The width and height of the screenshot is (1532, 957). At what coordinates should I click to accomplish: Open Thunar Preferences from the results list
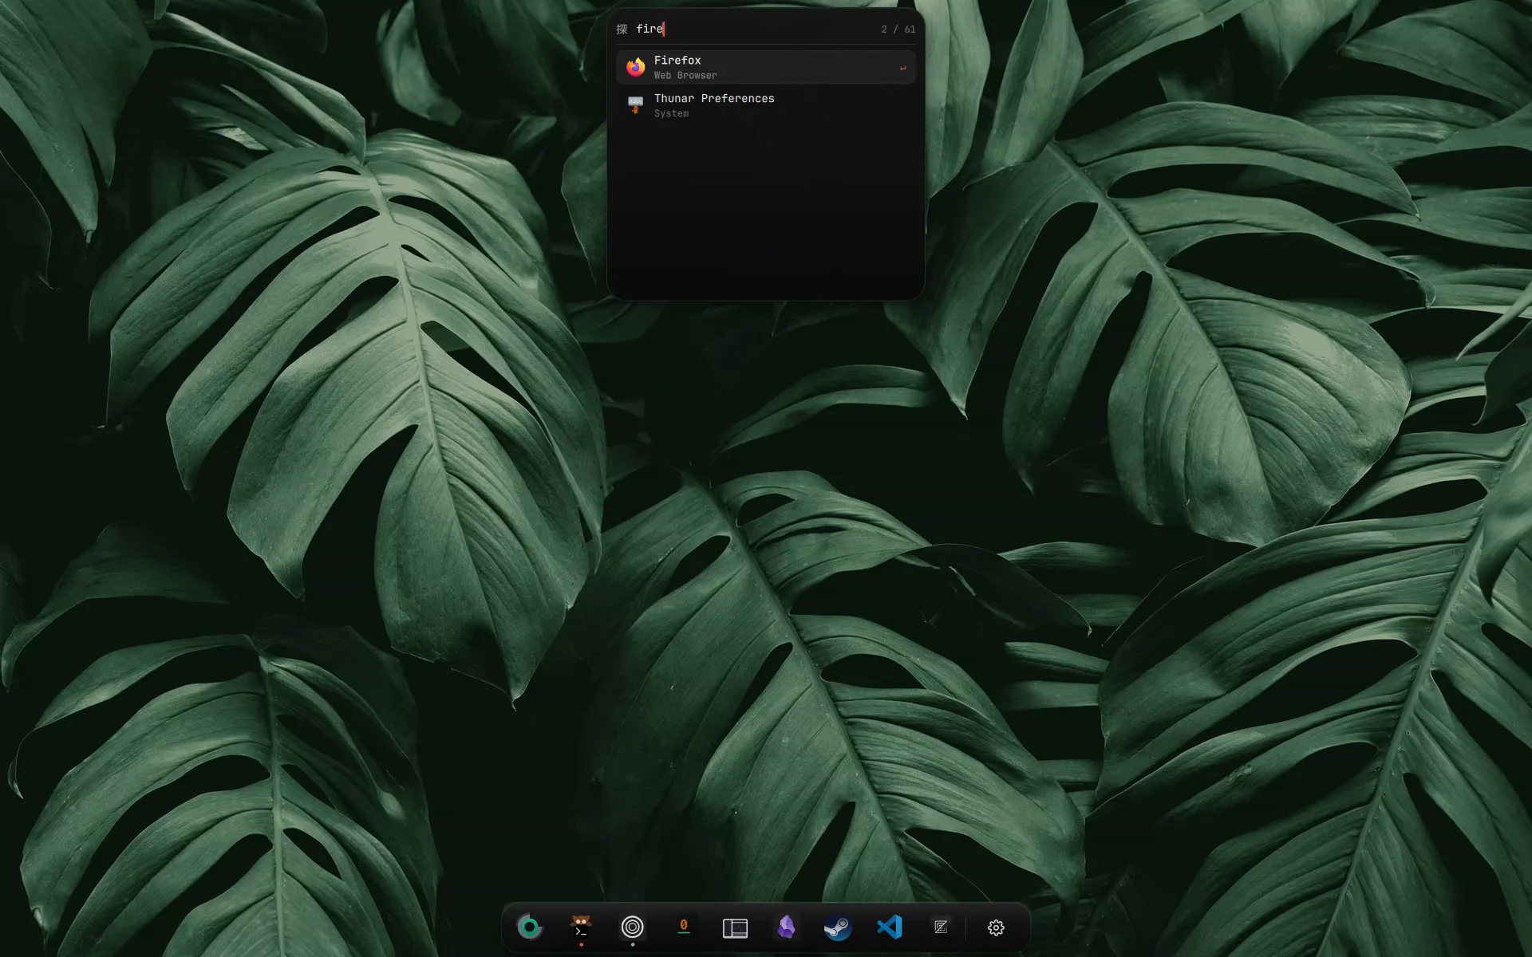click(x=765, y=105)
